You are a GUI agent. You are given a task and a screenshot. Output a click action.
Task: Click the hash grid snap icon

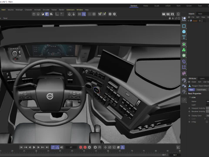pyautogui.click(x=79, y=14)
